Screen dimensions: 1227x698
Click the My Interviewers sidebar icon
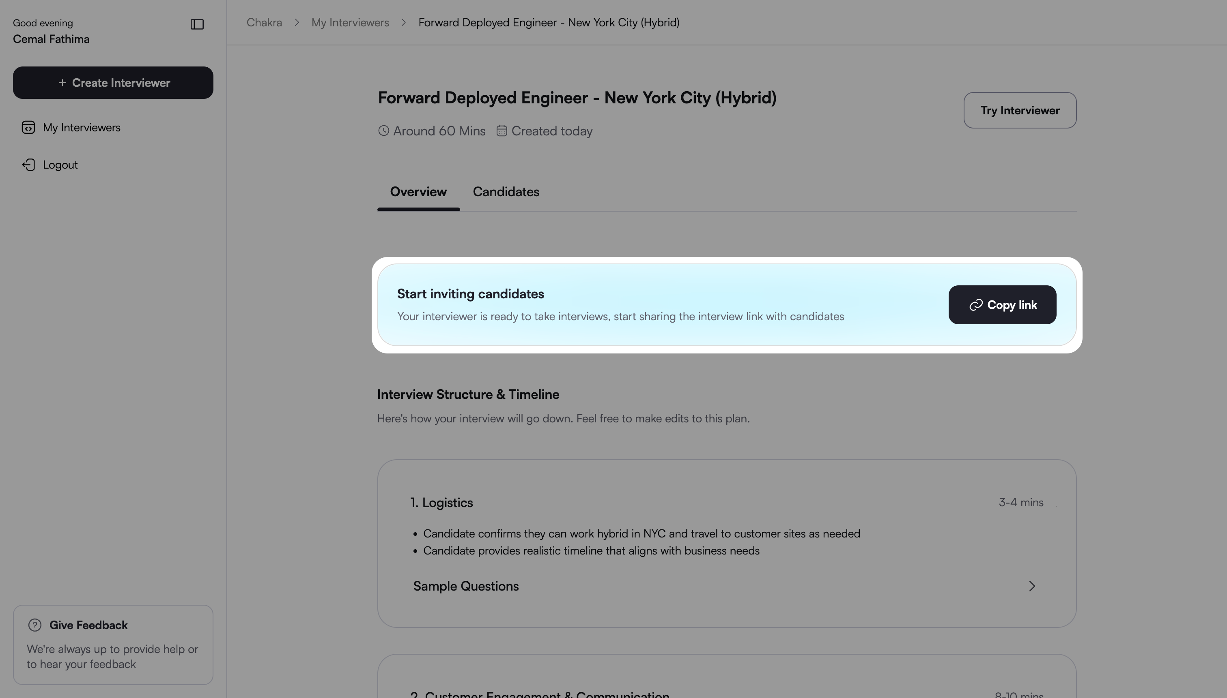[28, 128]
